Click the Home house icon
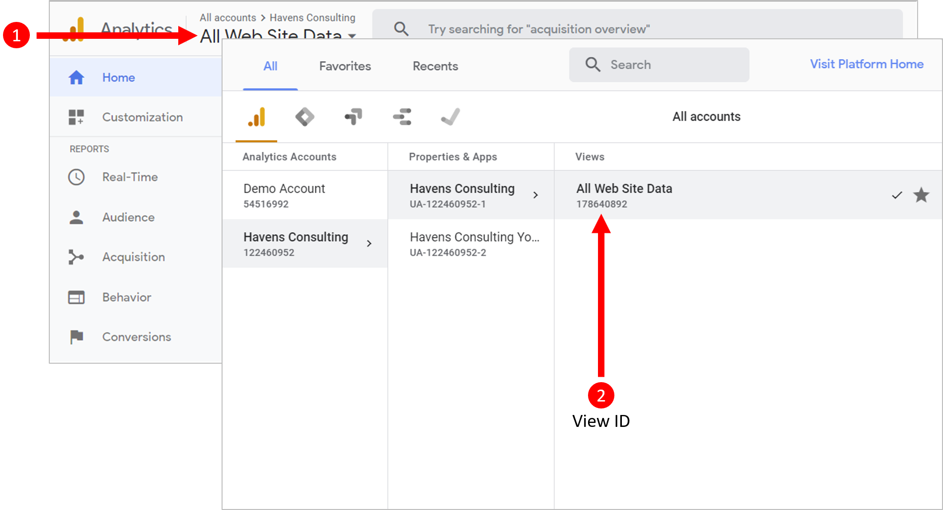 pos(76,78)
